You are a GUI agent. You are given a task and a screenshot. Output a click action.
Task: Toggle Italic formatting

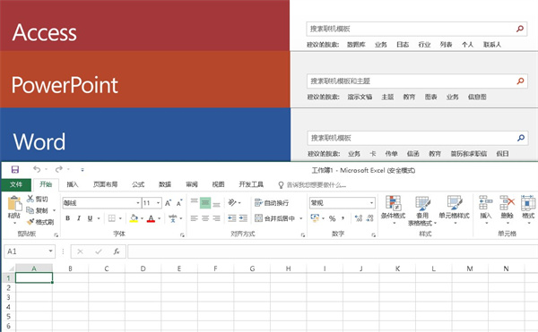(x=79, y=218)
